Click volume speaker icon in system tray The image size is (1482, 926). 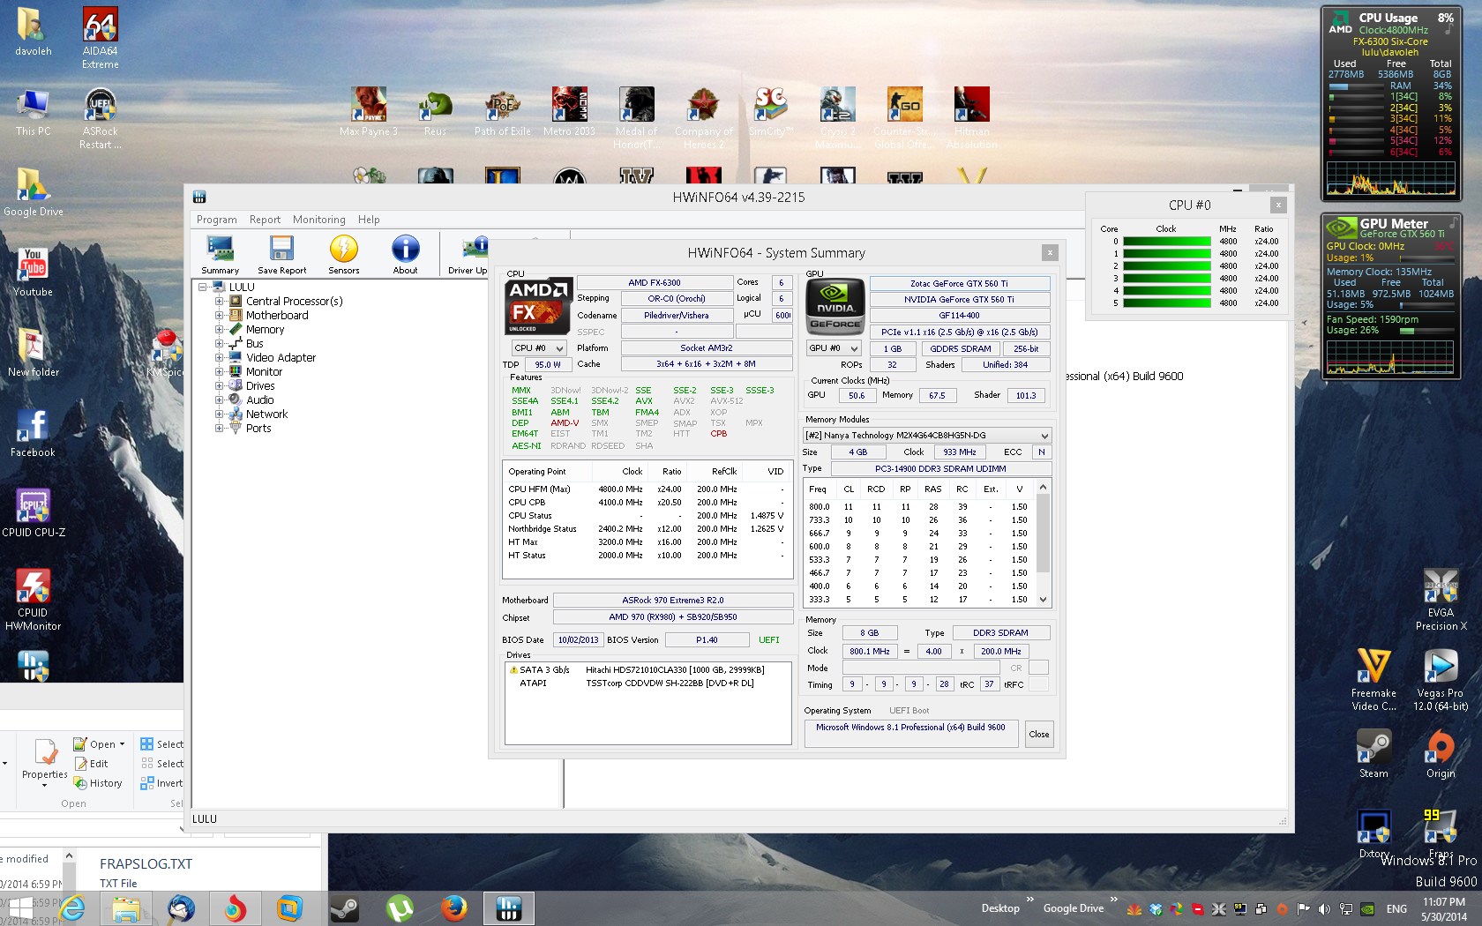click(x=1324, y=908)
